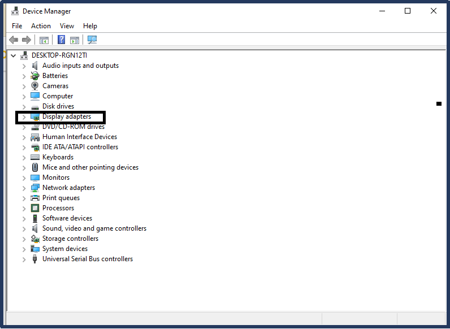
Task: Click the Disk drives icon
Action: point(34,107)
